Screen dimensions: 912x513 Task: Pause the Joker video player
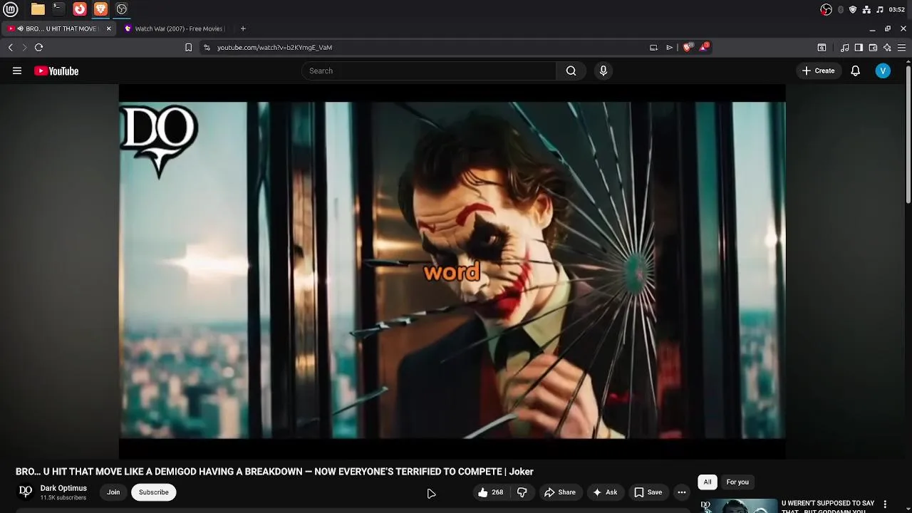452,271
